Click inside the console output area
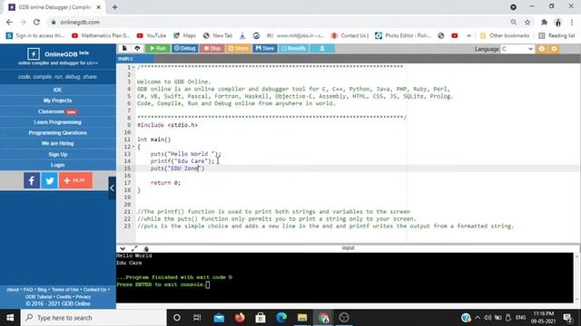The height and width of the screenshot is (326, 581). (x=345, y=278)
